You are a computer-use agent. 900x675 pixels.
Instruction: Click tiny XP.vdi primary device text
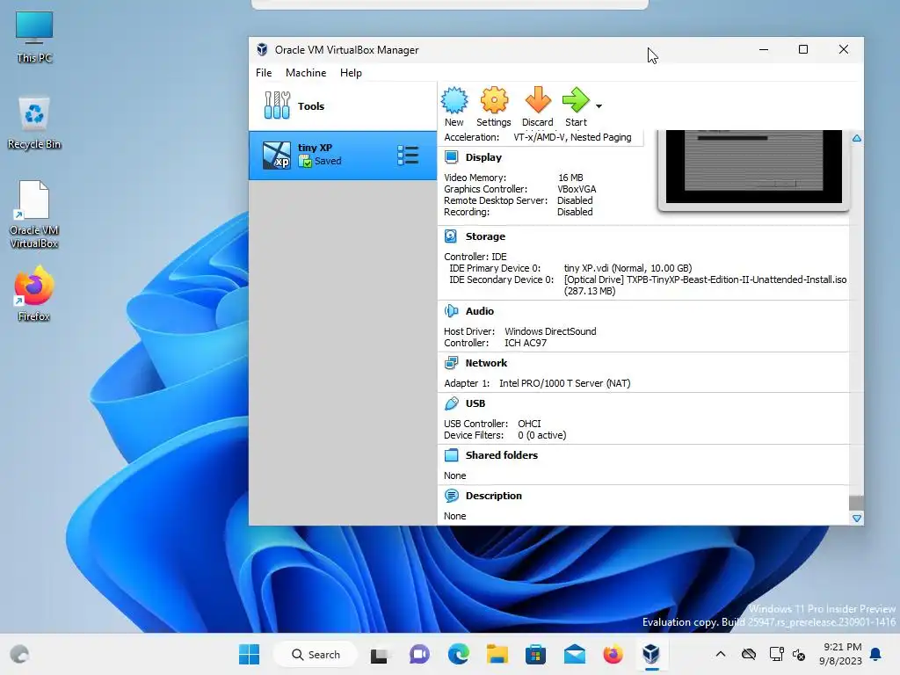[628, 268]
